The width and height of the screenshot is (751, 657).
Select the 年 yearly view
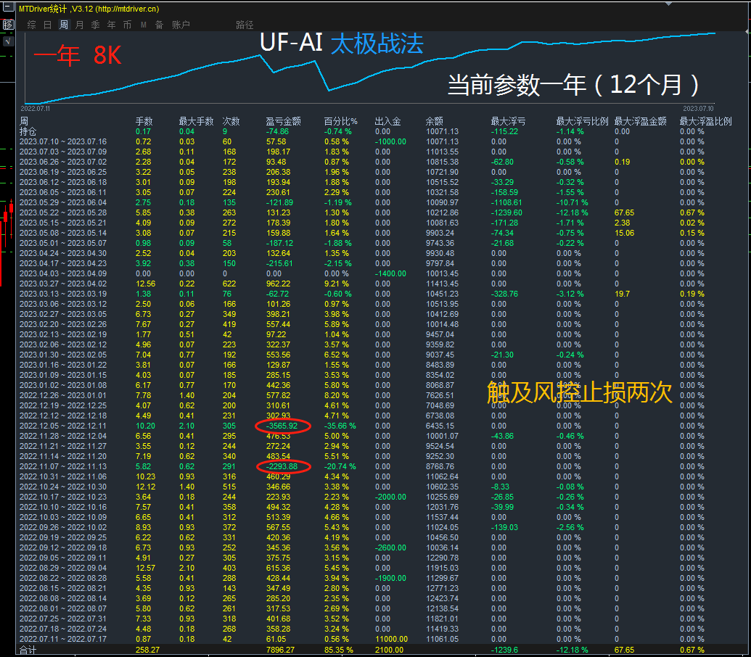[110, 24]
